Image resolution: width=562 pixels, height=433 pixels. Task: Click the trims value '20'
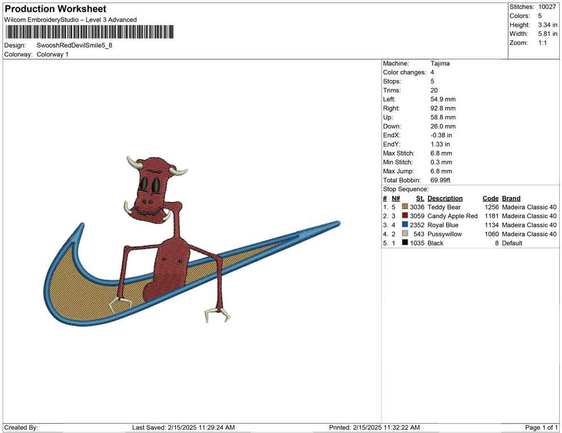pyautogui.click(x=434, y=90)
